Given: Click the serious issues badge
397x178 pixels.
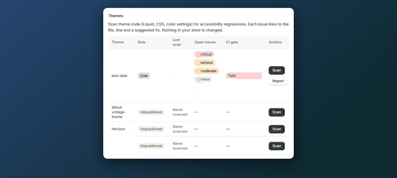Looking at the screenshot, I should coord(205,62).
